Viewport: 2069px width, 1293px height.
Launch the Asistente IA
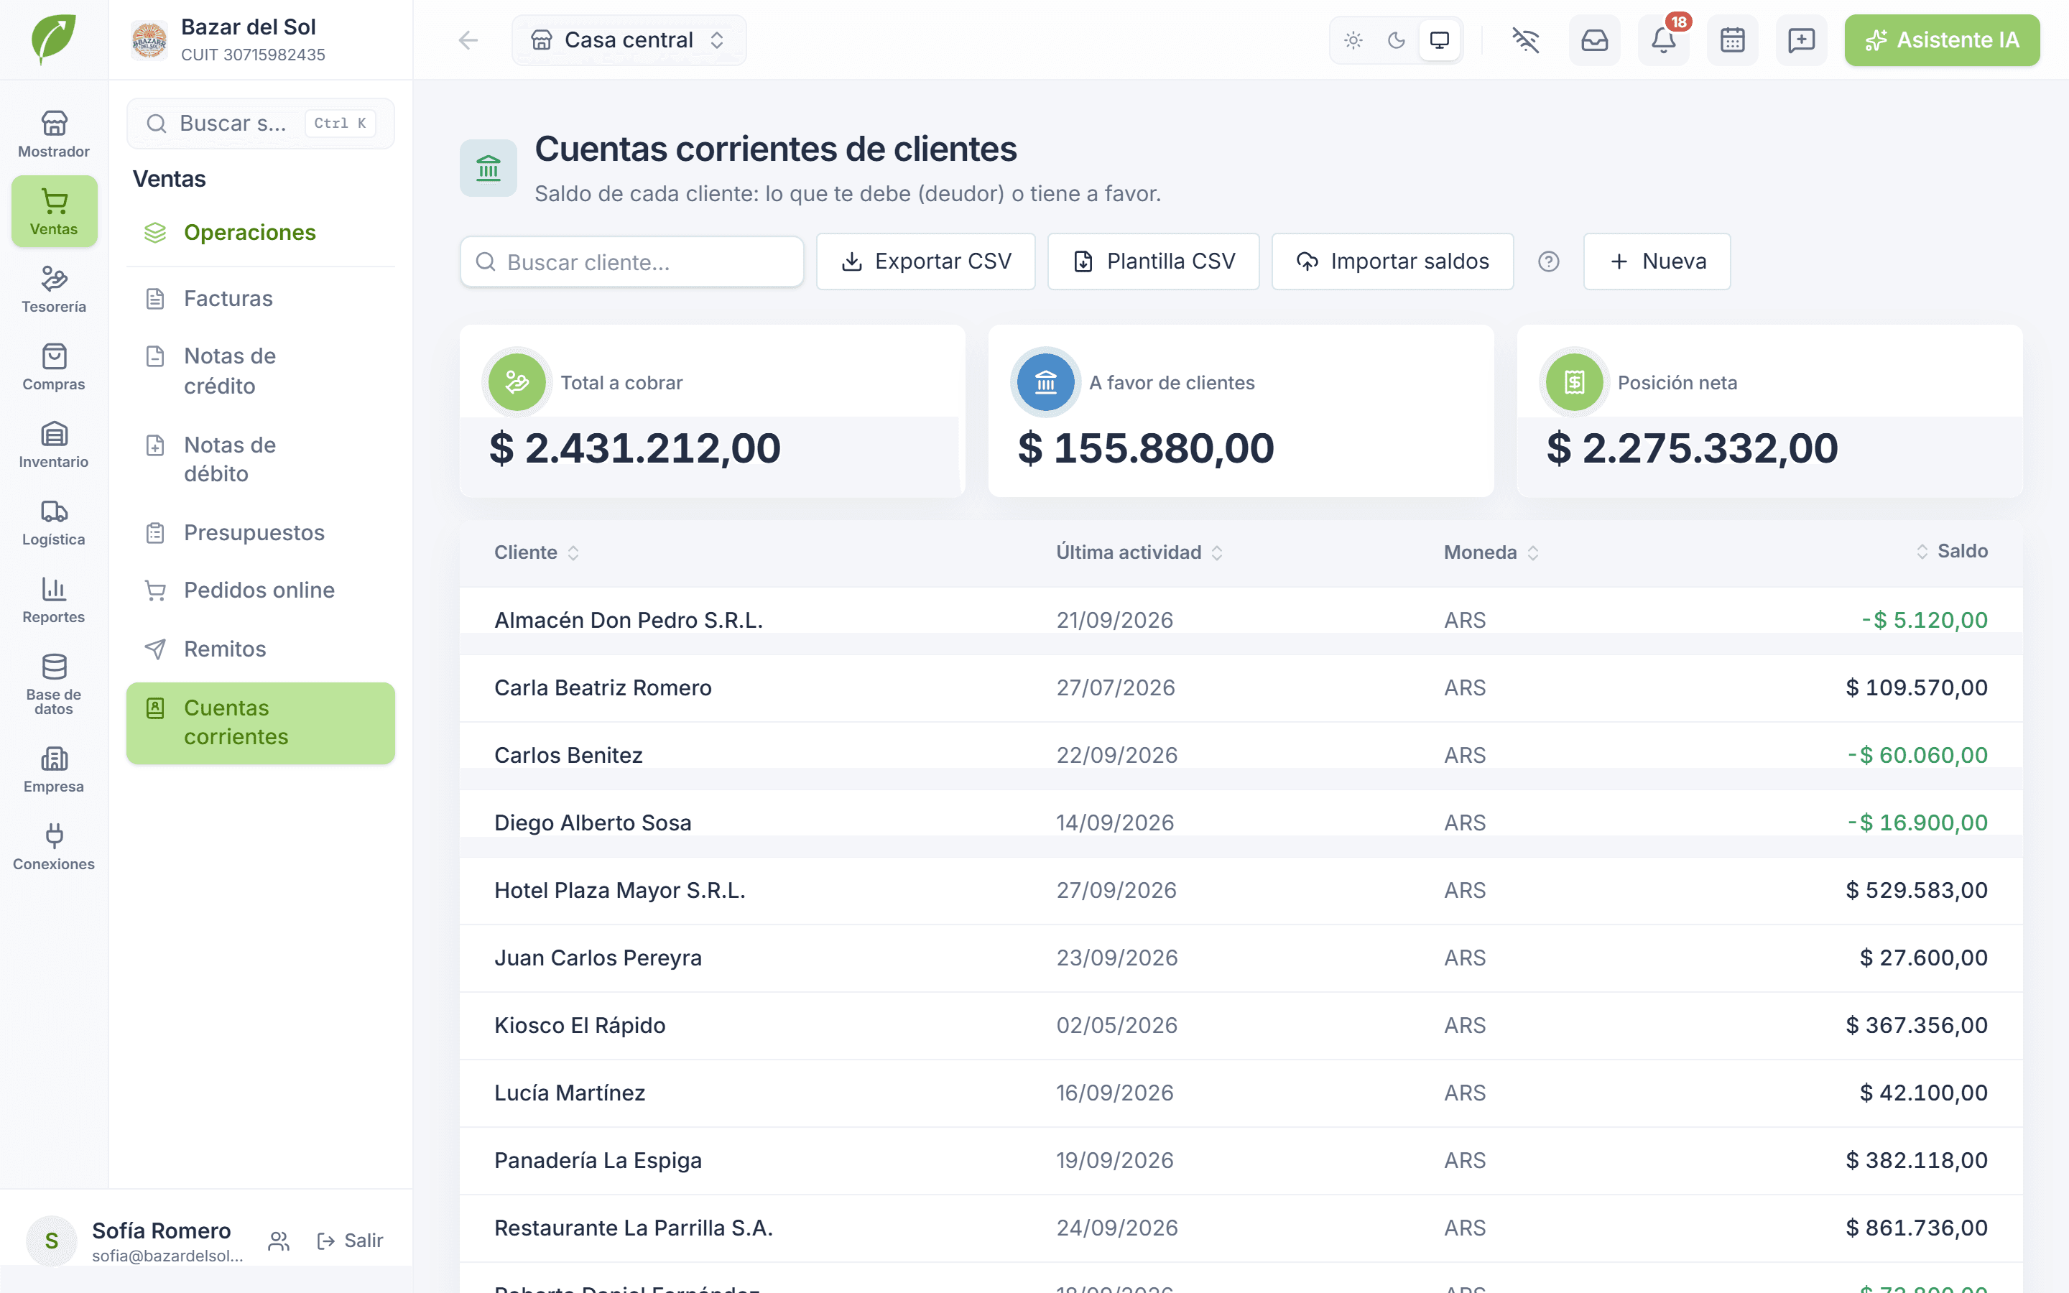pyautogui.click(x=1942, y=40)
